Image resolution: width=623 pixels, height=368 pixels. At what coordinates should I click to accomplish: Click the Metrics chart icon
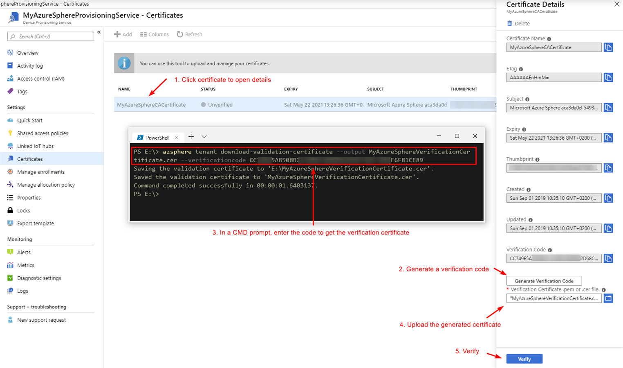point(10,265)
